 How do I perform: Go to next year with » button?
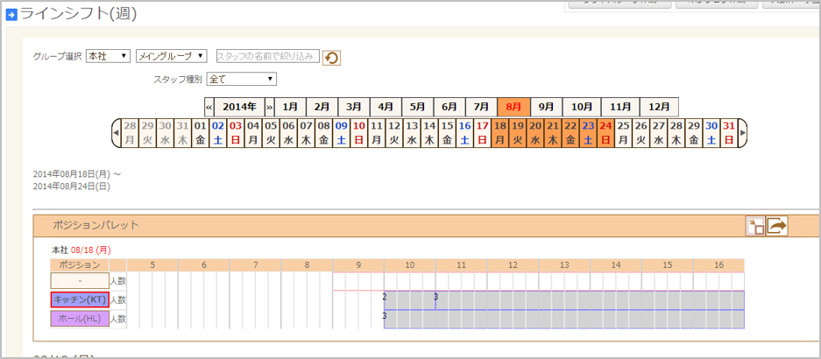coord(270,107)
